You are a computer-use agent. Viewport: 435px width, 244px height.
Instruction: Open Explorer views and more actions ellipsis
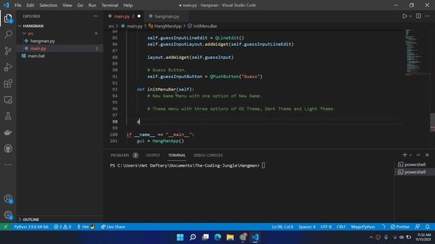coord(95,16)
